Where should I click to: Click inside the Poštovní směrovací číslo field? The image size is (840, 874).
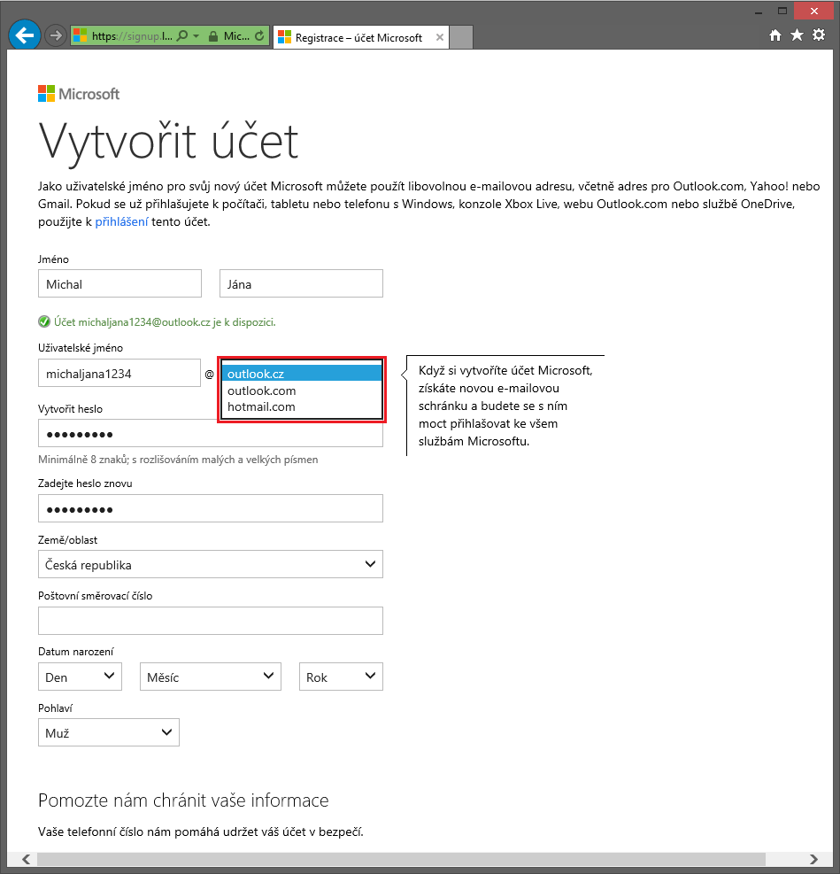(210, 620)
